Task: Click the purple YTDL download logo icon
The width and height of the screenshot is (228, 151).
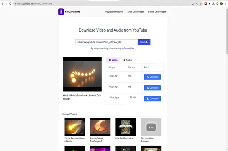Action: click(61, 12)
